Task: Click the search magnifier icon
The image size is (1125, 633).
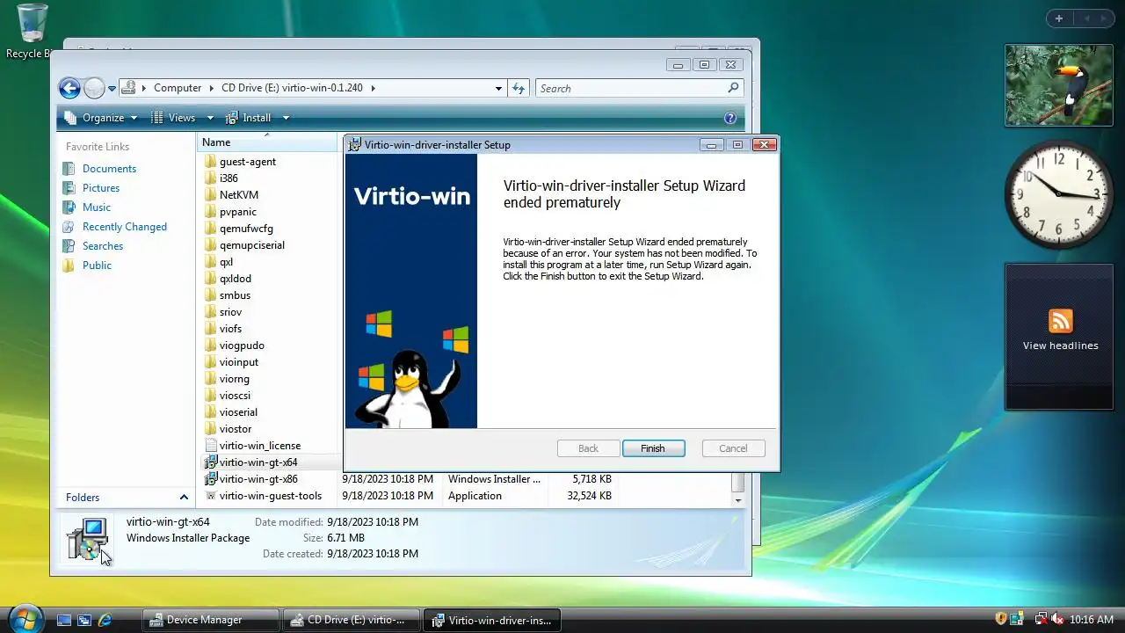Action: point(733,88)
